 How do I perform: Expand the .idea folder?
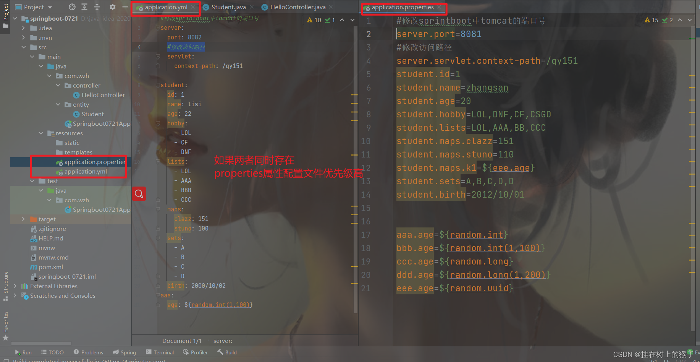tap(23, 28)
